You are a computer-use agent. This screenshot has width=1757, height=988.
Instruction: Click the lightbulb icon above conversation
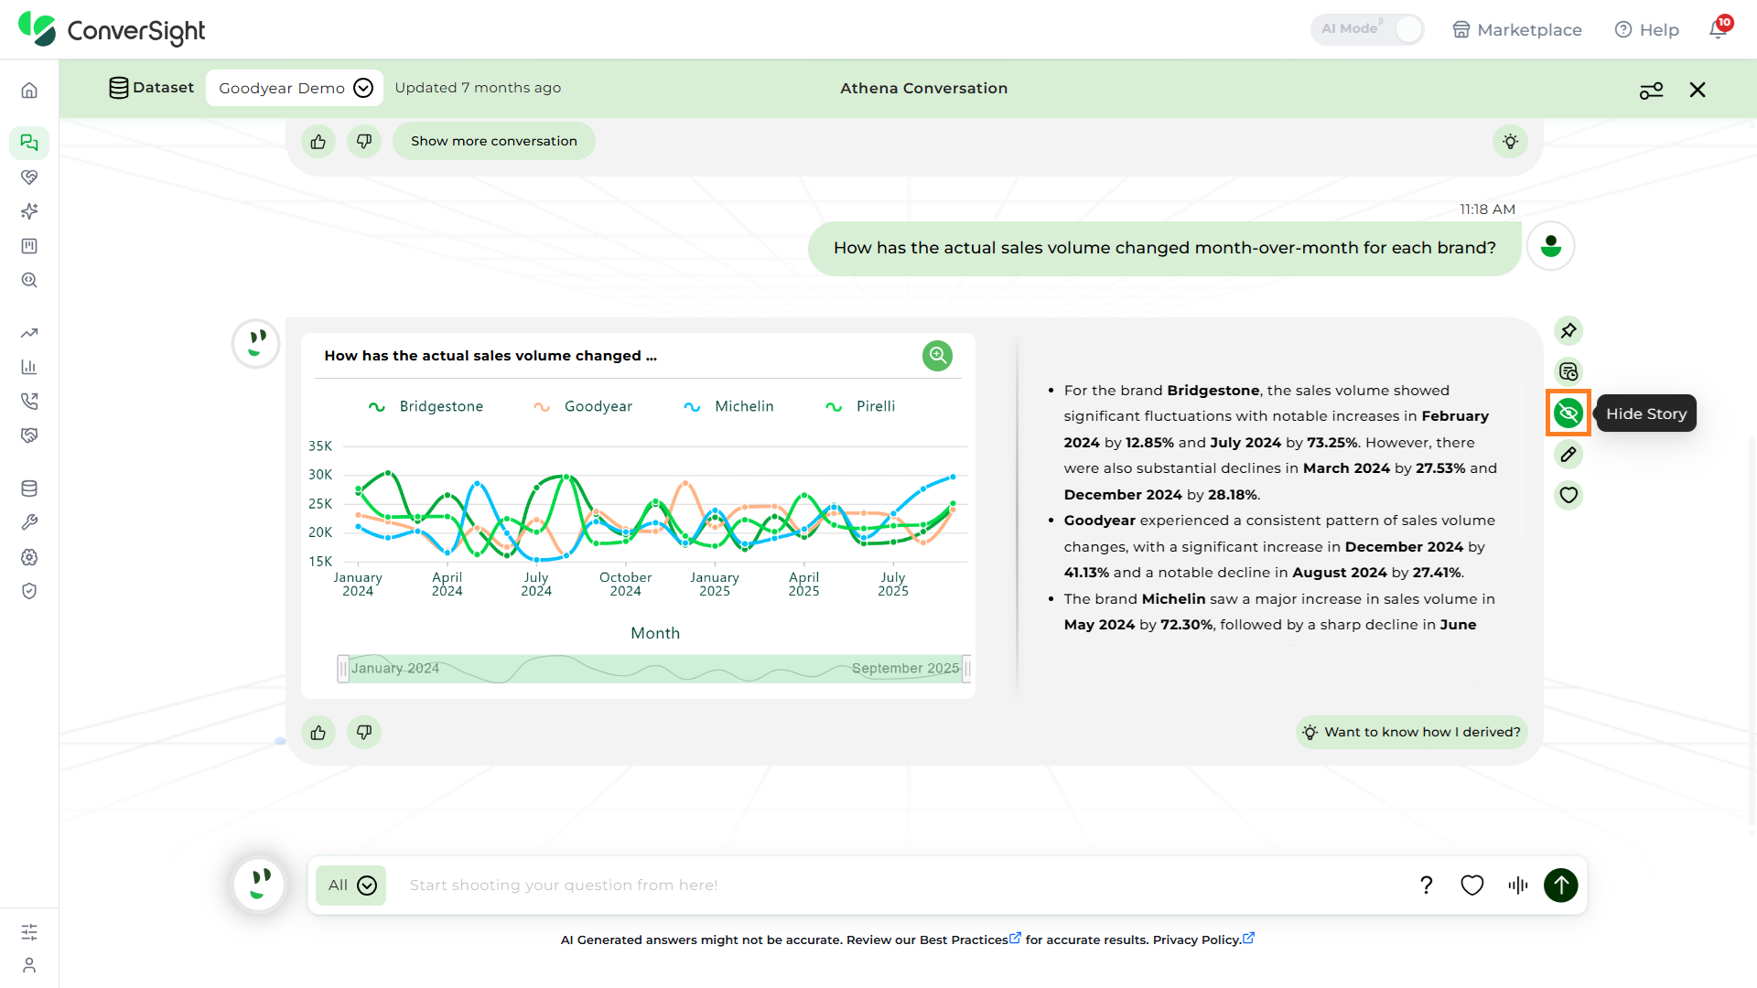pyautogui.click(x=1510, y=141)
